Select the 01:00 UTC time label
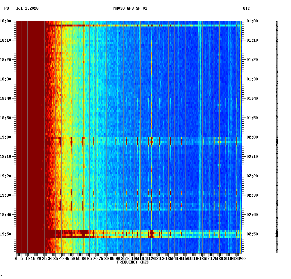The height and width of the screenshot is (279, 291). pos(252,21)
